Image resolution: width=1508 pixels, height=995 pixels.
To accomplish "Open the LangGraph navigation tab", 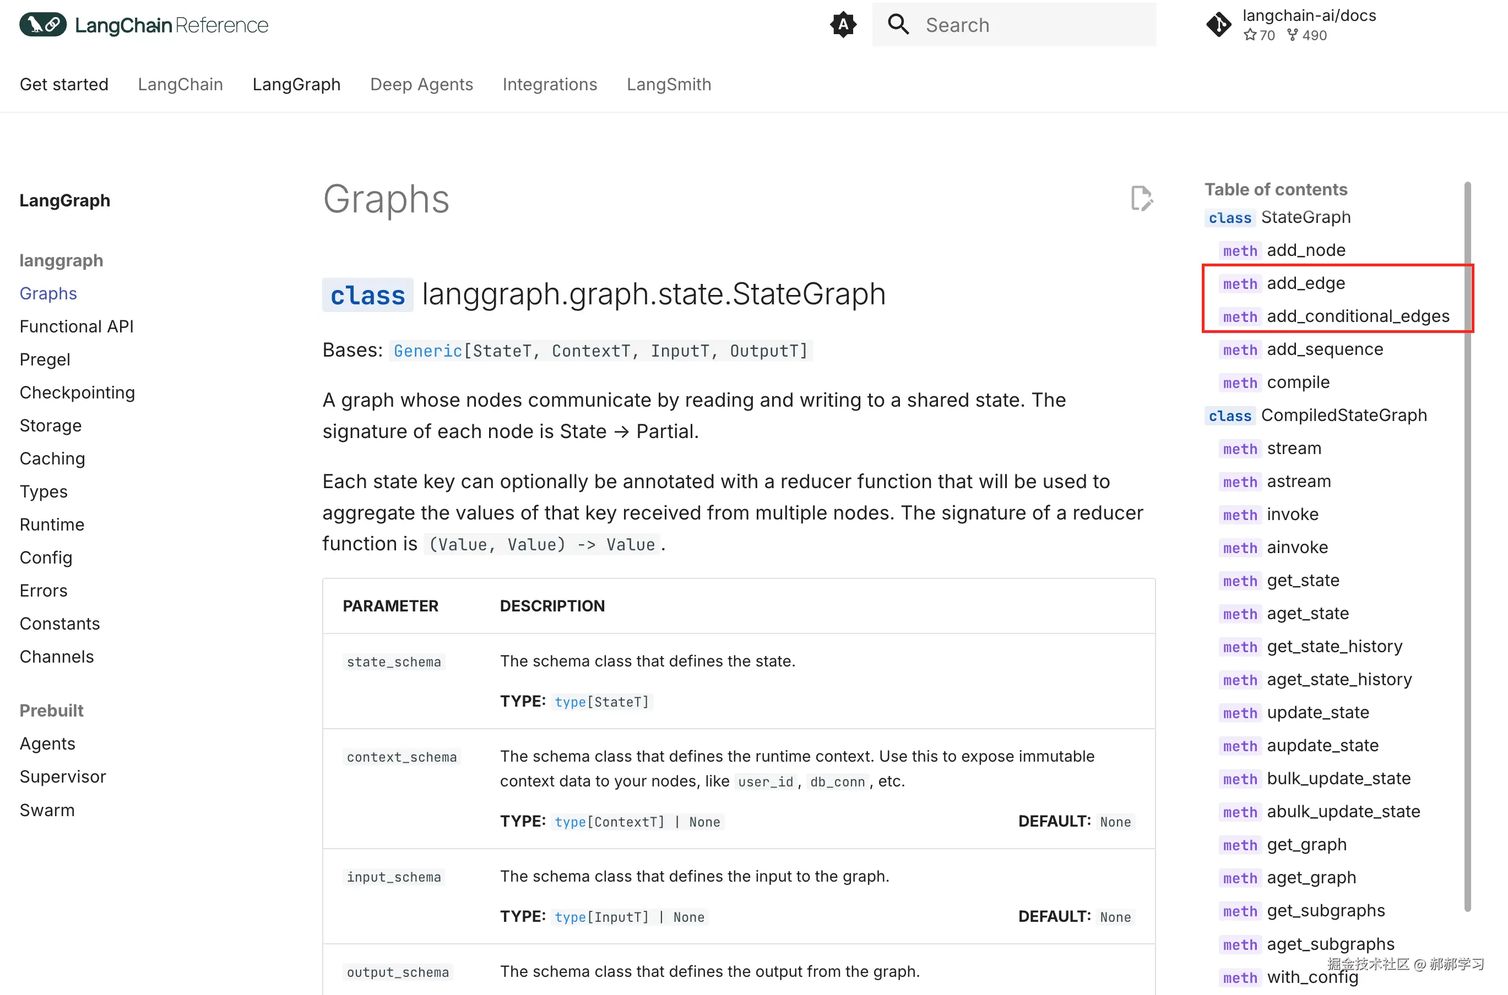I will pyautogui.click(x=296, y=84).
